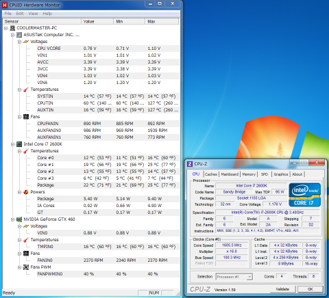Switch to the SPD tab in CPU-Z
329x298 pixels.
(x=265, y=174)
